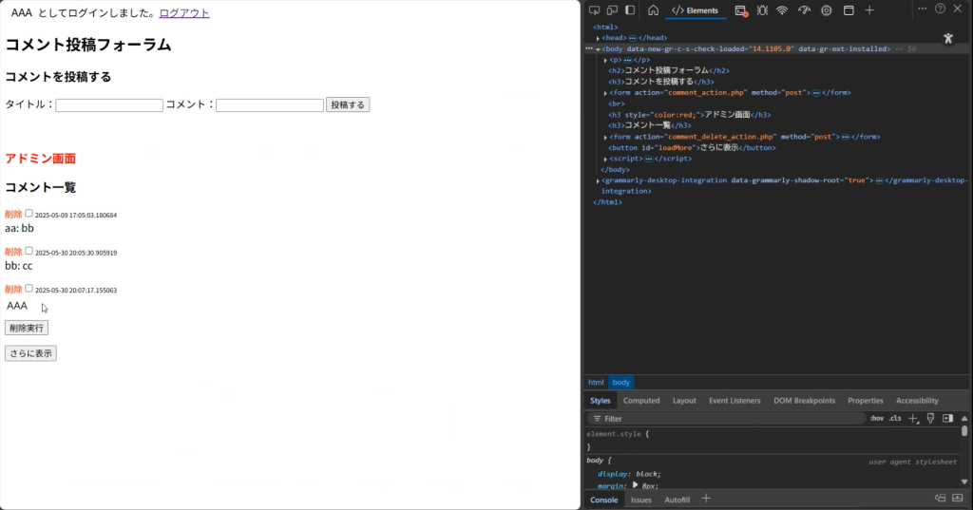This screenshot has width=973, height=510.
Task: Tick checkbox for the aa: bb comment
Action: tap(29, 214)
